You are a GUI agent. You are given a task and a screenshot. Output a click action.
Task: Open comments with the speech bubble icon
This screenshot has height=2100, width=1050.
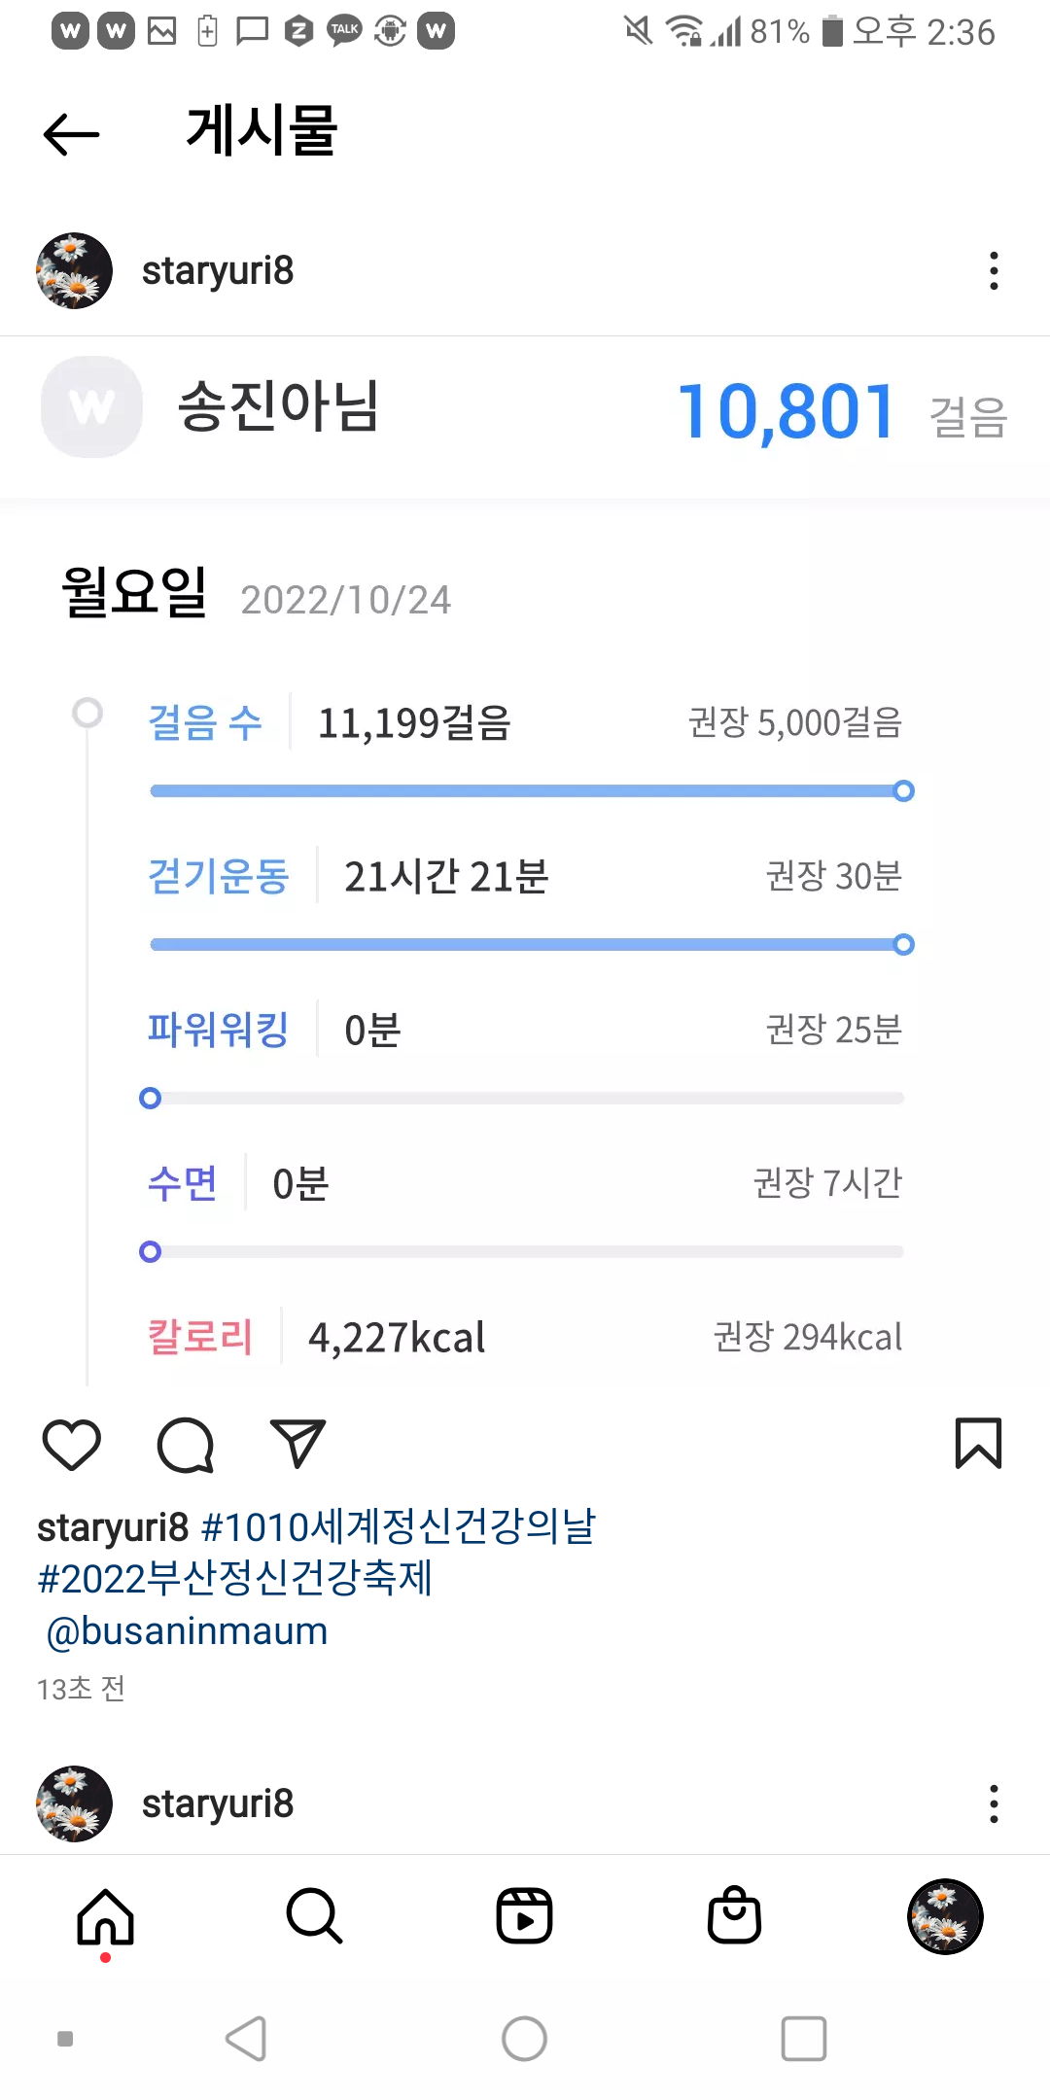click(185, 1444)
